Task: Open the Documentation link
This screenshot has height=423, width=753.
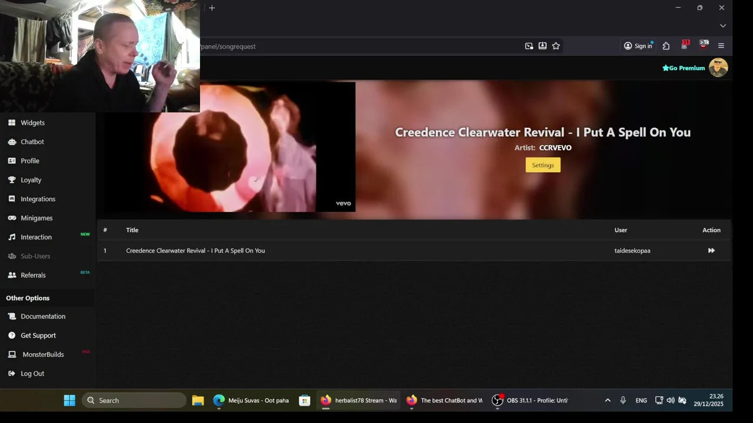Action: tap(43, 316)
